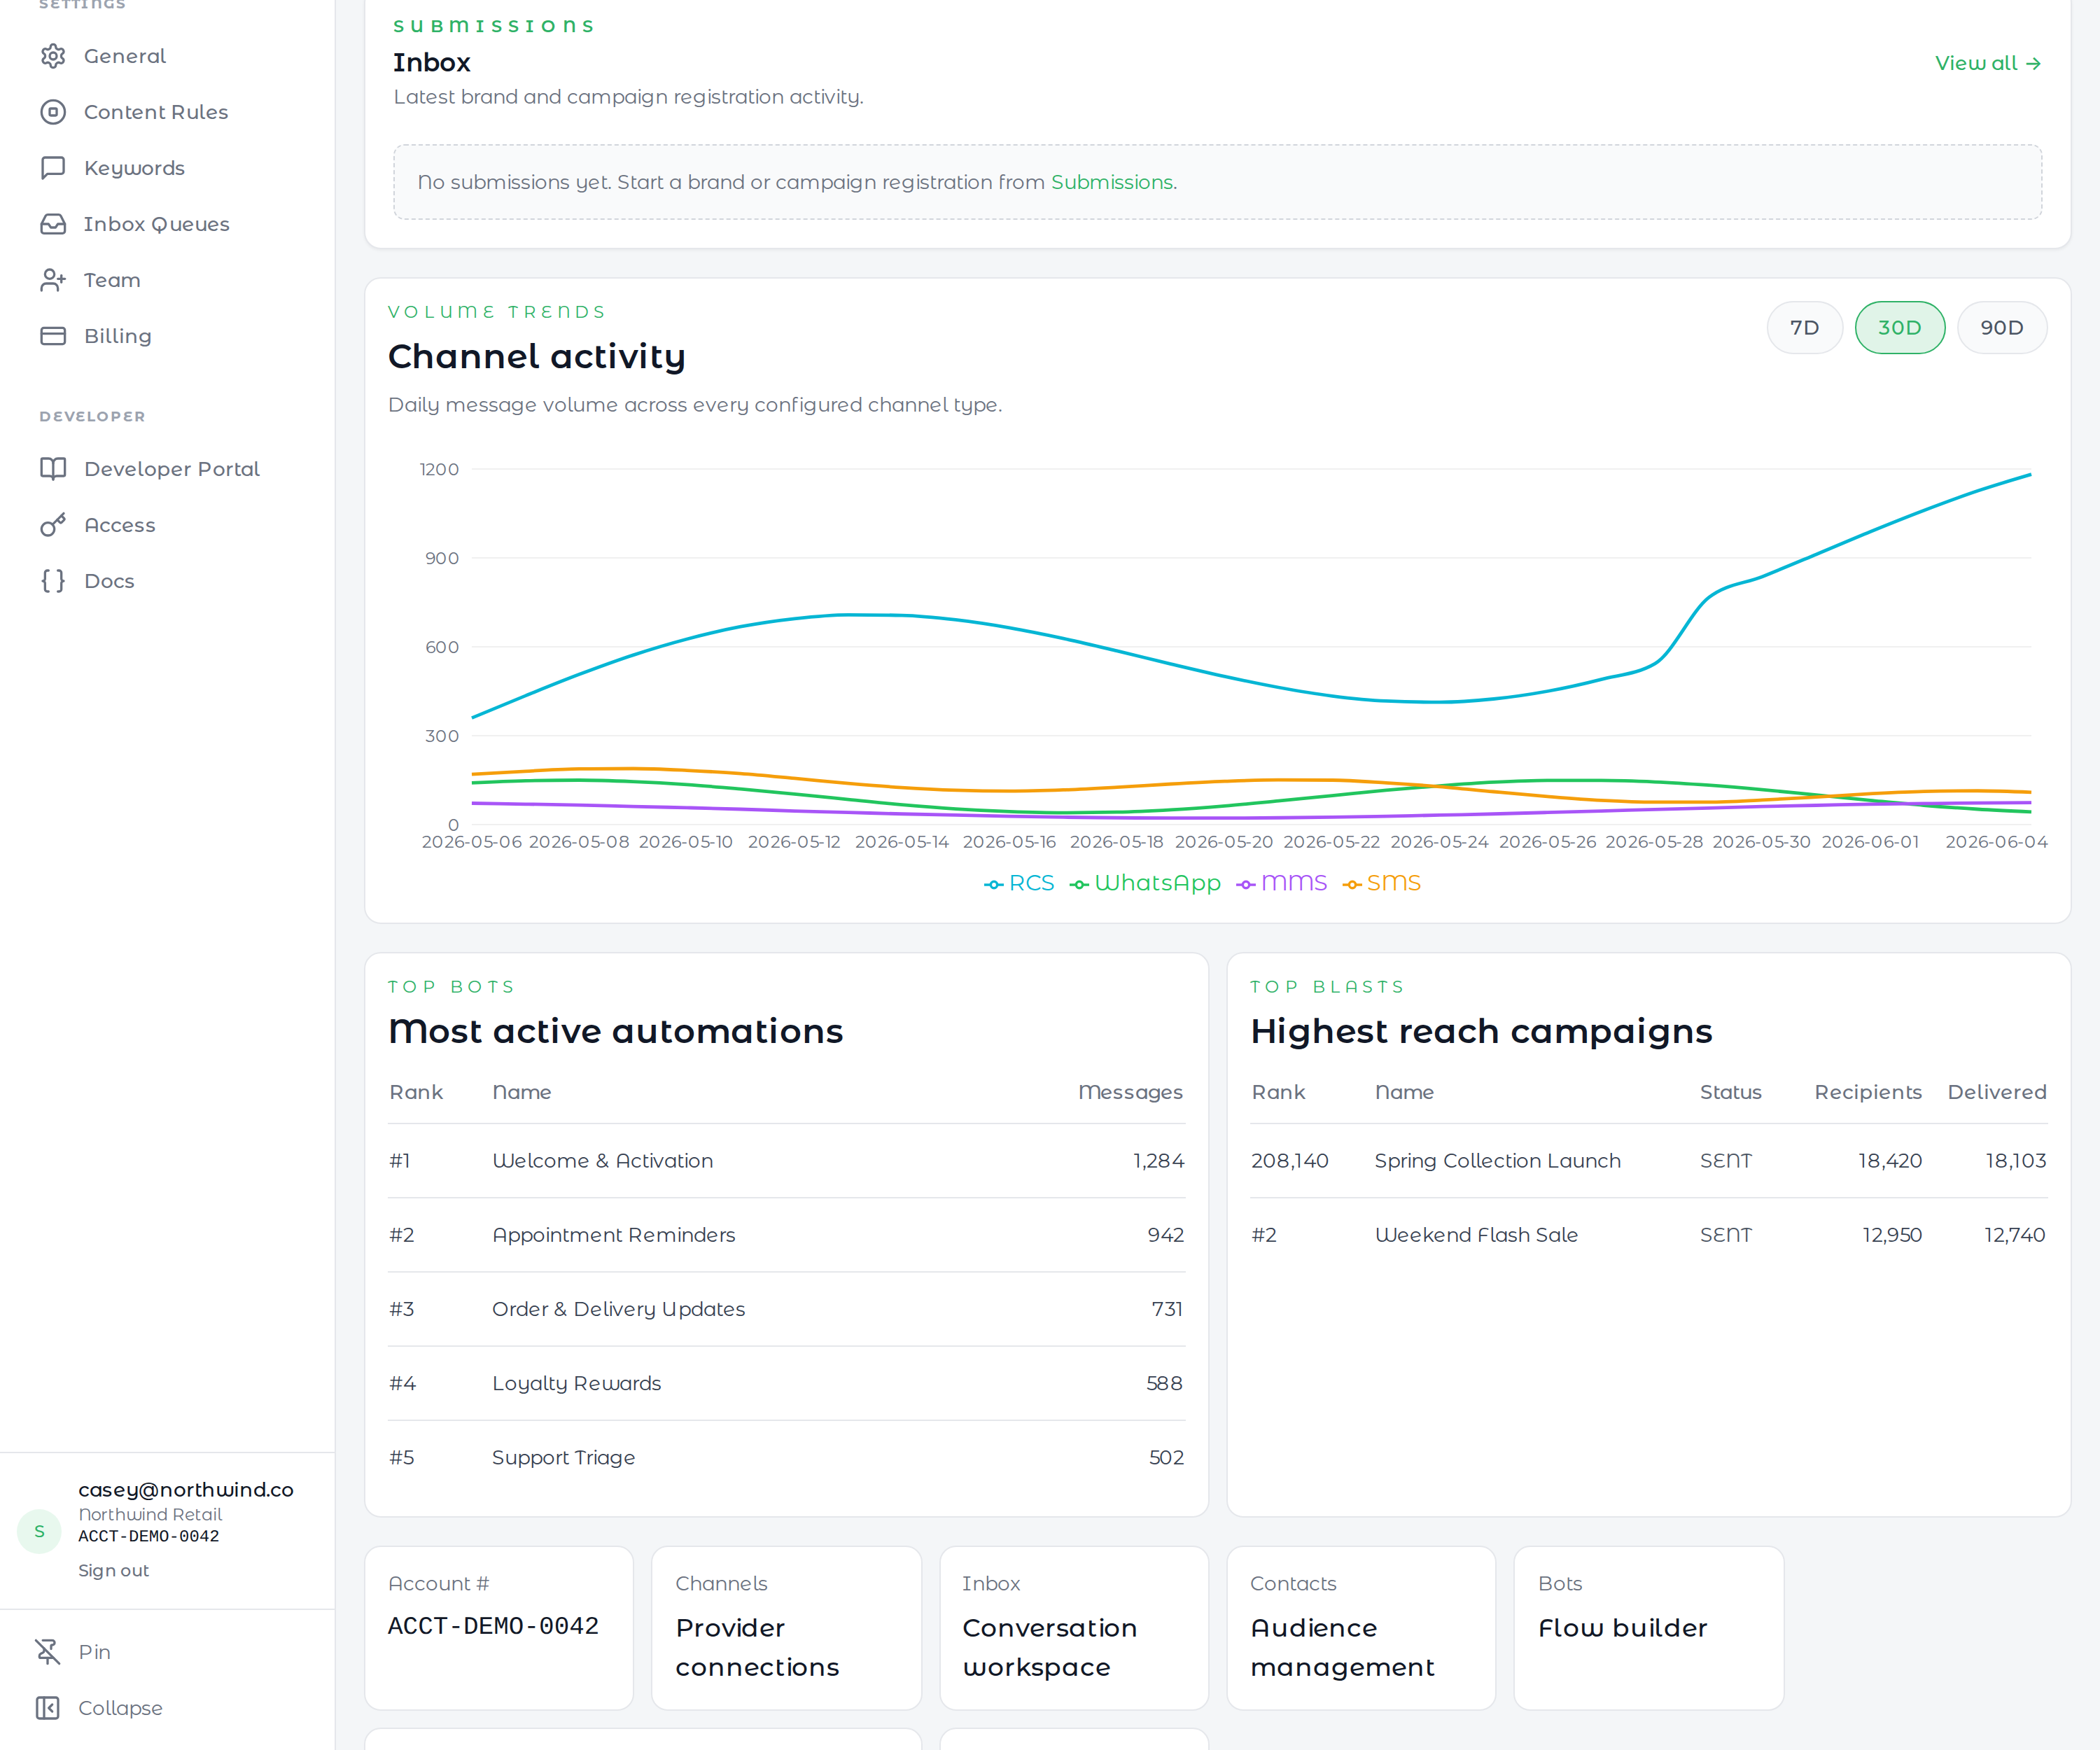Click the Delivered column header
The height and width of the screenshot is (1750, 2100).
coord(1997,1092)
